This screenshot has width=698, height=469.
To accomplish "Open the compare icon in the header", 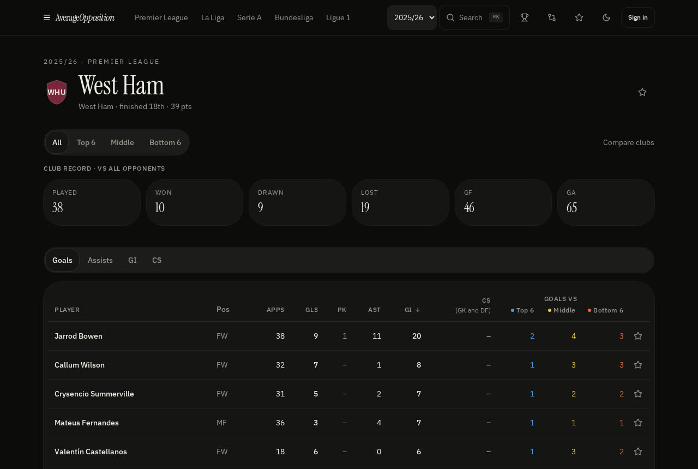I will click(x=552, y=17).
